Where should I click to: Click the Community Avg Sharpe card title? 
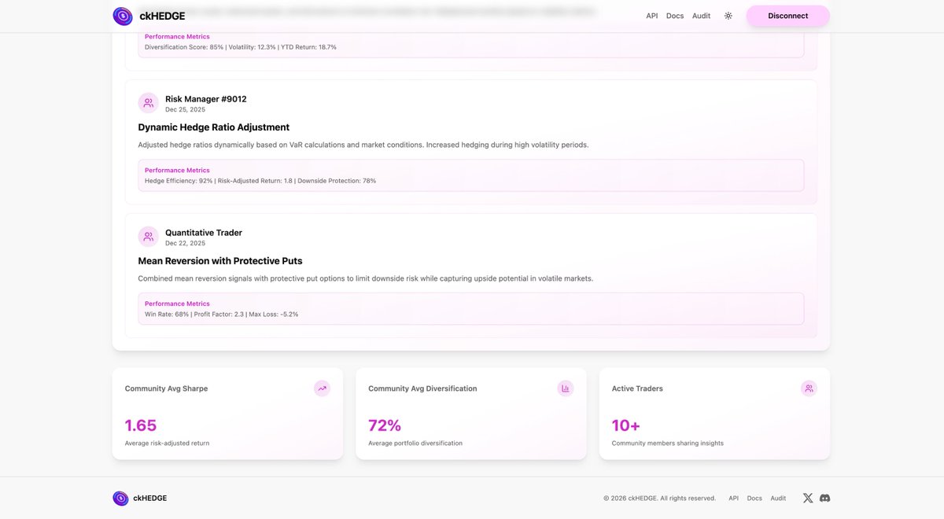click(x=166, y=388)
